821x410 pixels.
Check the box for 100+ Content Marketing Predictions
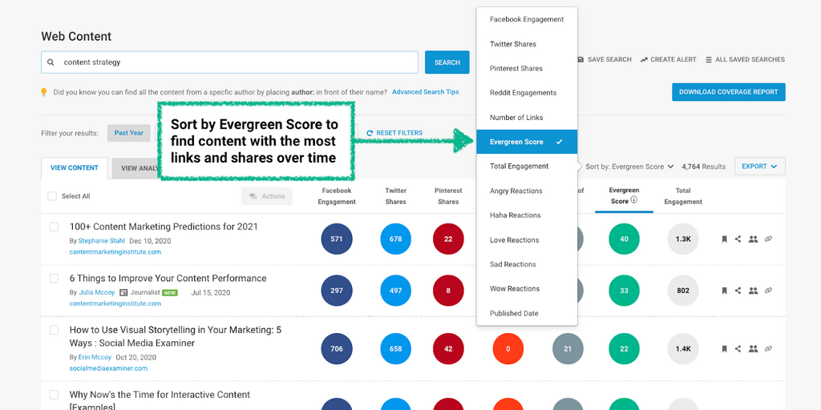pos(55,227)
